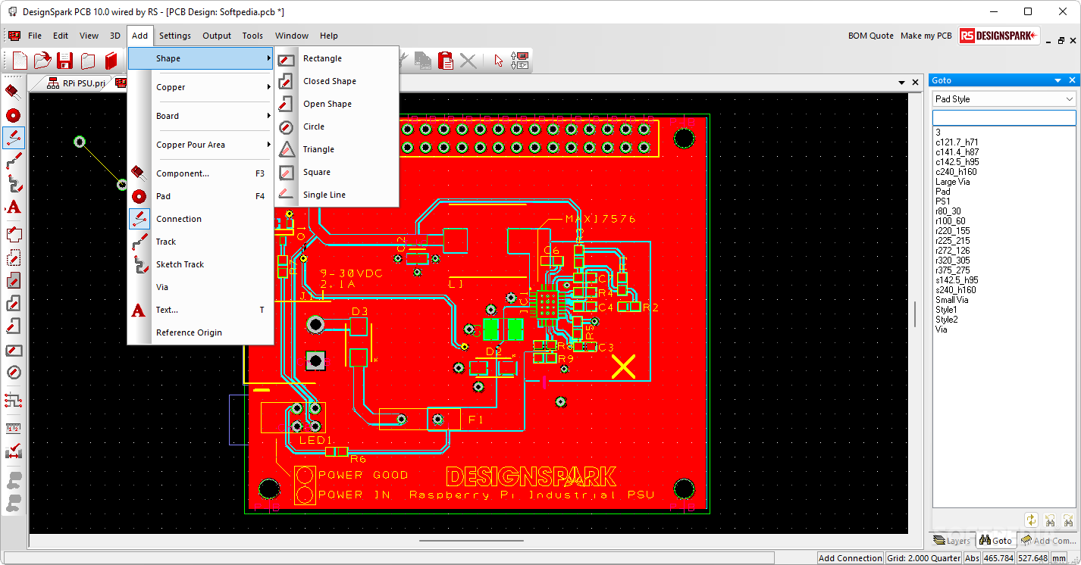Click the Make my PCB link
This screenshot has height=565, width=1081.
pos(926,36)
